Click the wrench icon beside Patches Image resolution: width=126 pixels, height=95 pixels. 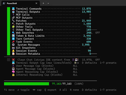pos(13,21)
